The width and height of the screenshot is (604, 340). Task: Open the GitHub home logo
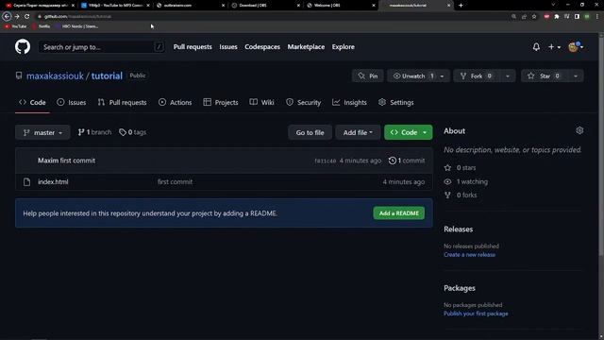coord(23,46)
